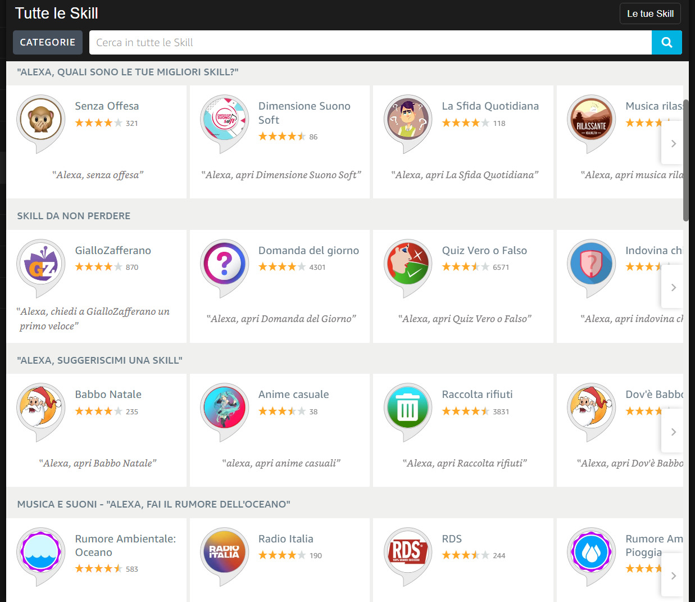Click "Alexa, apri La Sfida Quotidiana" phrase

465,175
